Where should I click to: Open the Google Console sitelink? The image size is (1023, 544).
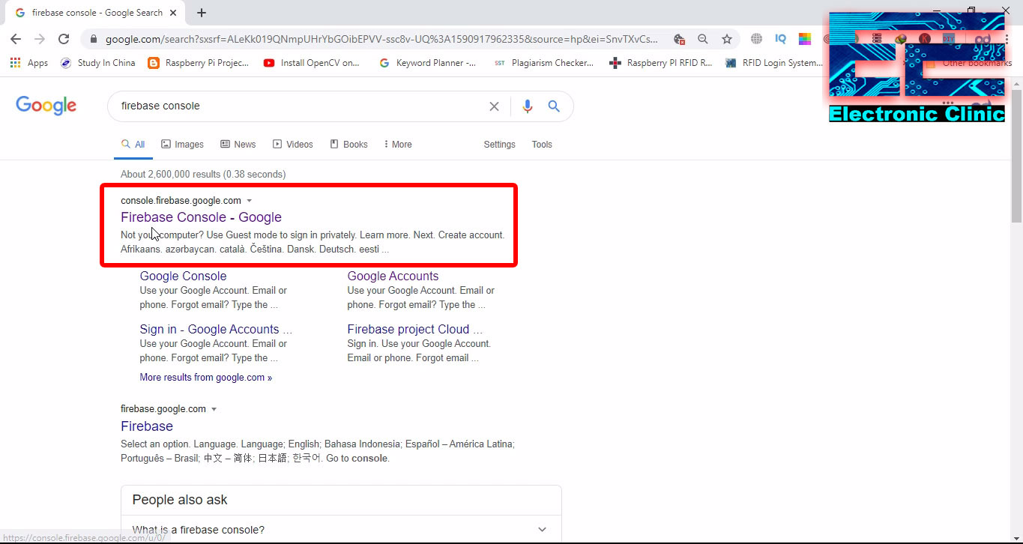click(183, 276)
